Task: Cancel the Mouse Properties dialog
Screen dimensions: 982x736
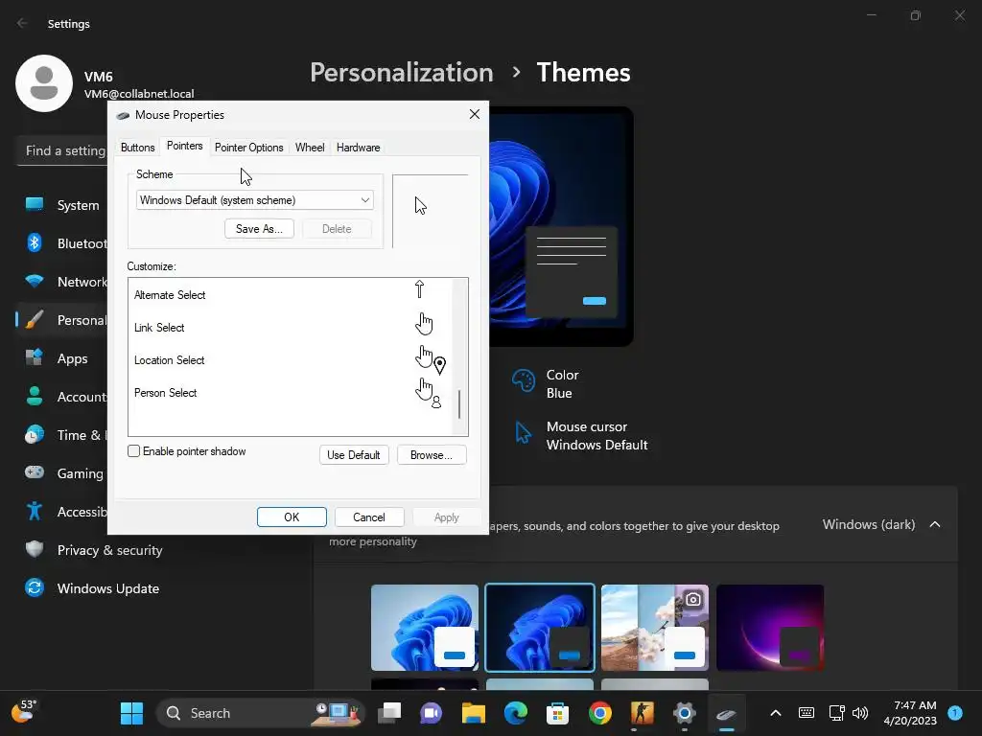Action: pyautogui.click(x=369, y=517)
